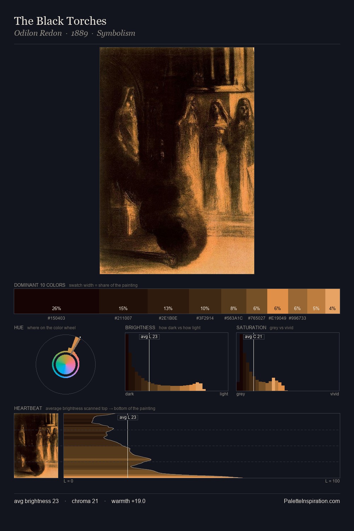Select the brown 6% swatch #765027

(x=257, y=301)
